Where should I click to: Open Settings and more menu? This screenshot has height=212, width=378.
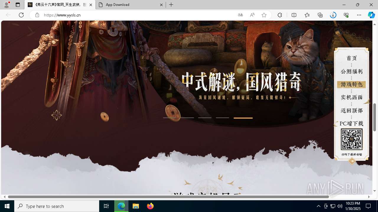point(359,15)
